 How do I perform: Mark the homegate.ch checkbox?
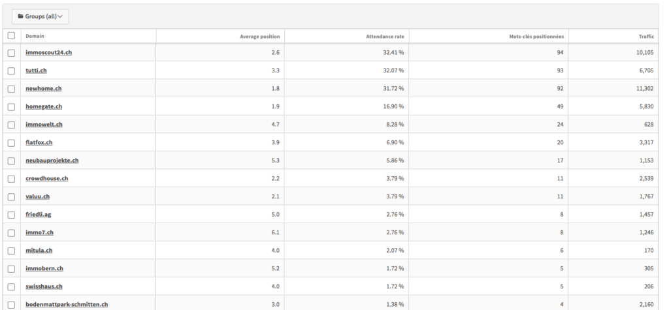12,106
